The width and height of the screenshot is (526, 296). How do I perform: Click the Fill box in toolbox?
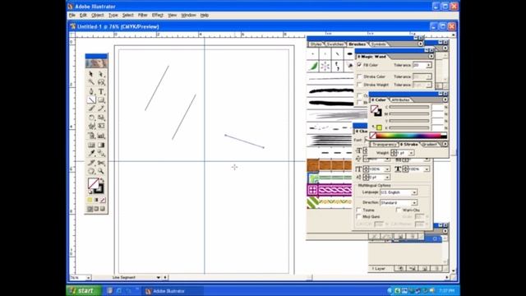93,183
